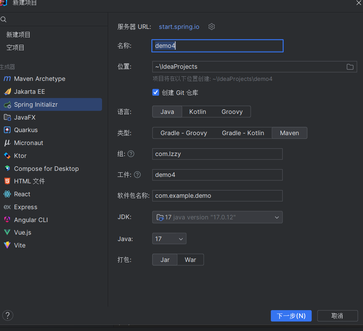The image size is (363, 331).
Task: Click 下一步(N) button
Action: [x=291, y=316]
